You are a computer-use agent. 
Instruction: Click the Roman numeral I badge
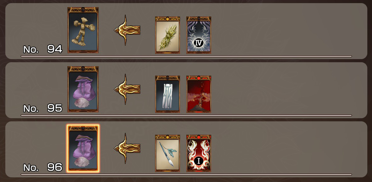coord(198,161)
